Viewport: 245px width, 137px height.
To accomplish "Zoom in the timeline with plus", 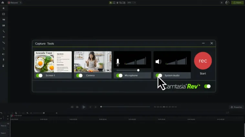I will click(x=57, y=113).
